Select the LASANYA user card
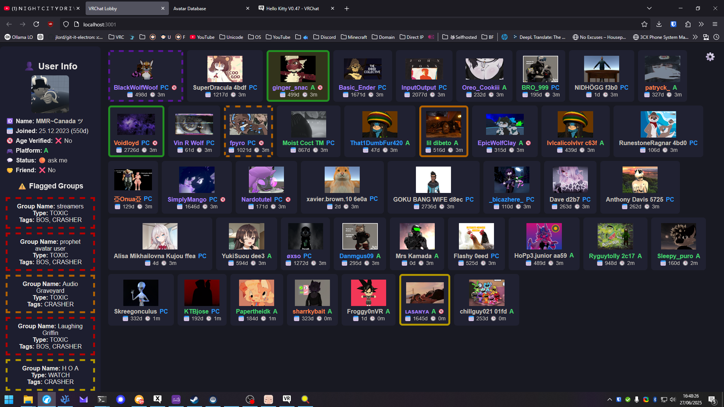 tap(425, 300)
